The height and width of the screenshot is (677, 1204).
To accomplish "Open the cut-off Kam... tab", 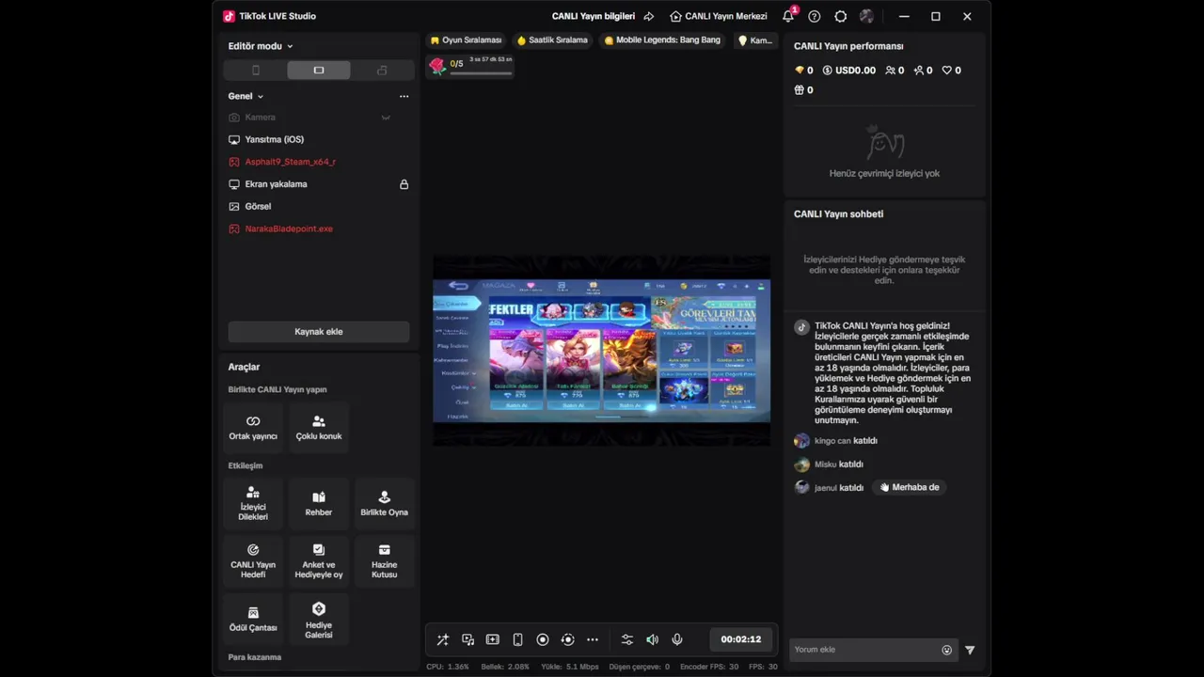I will [755, 40].
